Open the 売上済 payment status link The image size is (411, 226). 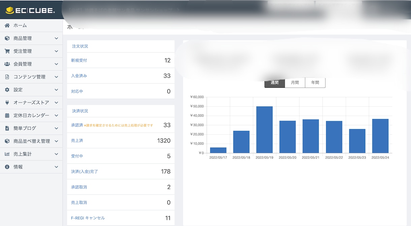[x=77, y=141]
